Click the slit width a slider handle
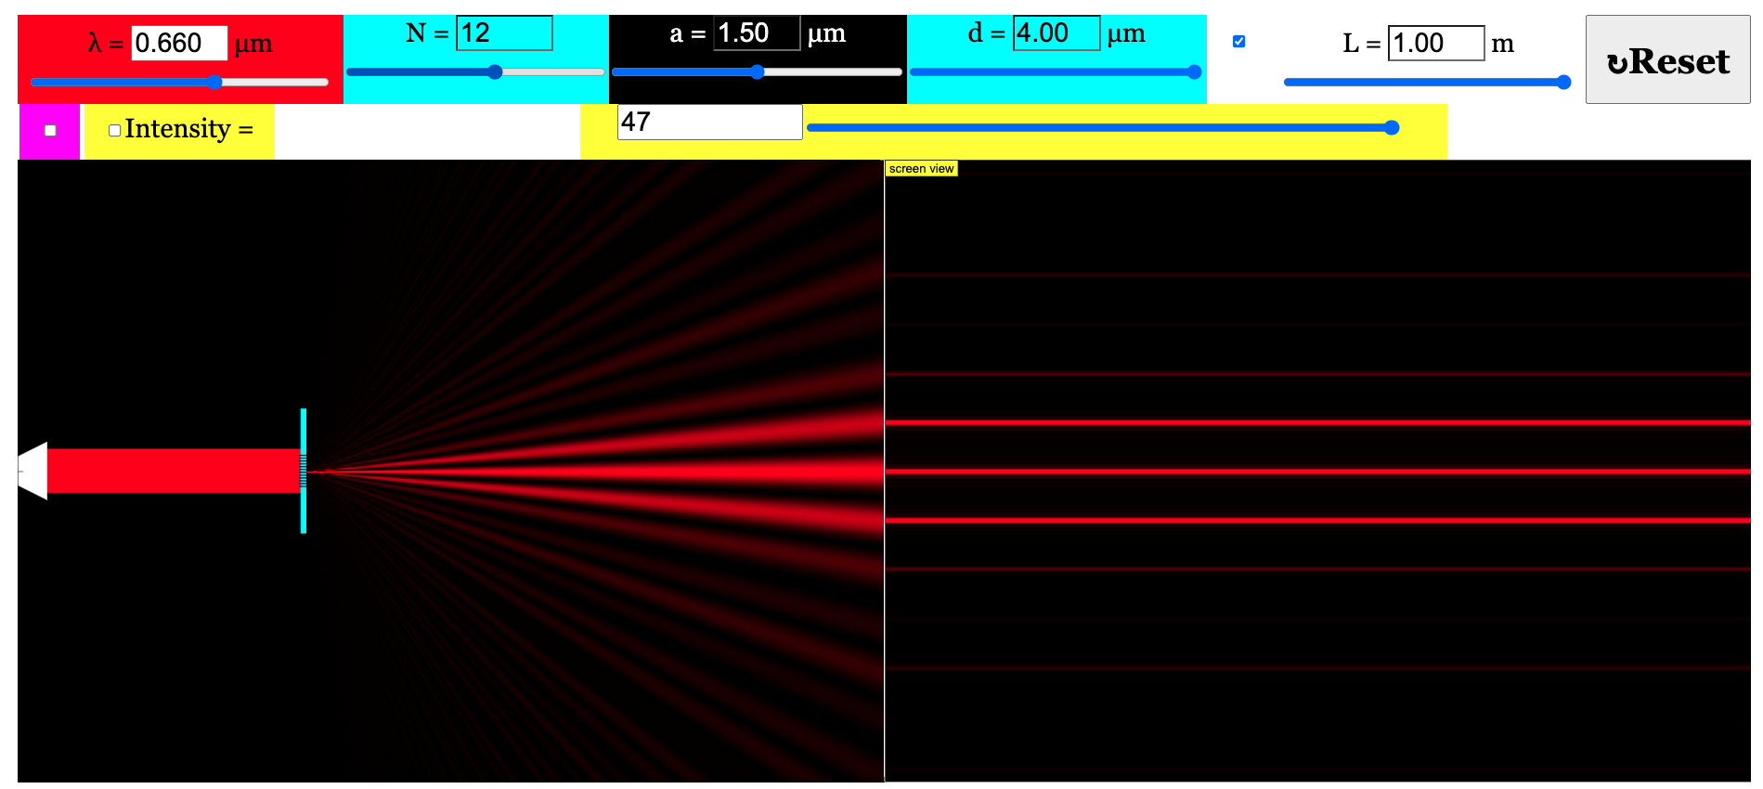The image size is (1763, 789). pos(758,71)
